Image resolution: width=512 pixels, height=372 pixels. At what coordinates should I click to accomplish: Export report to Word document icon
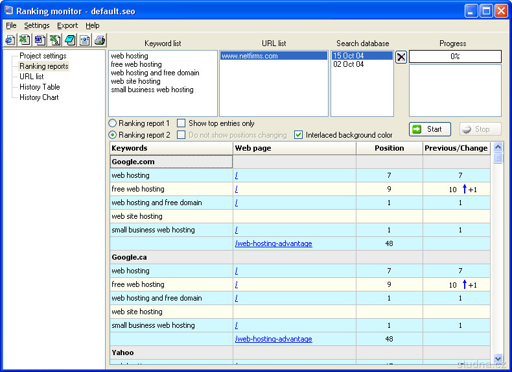(40, 40)
